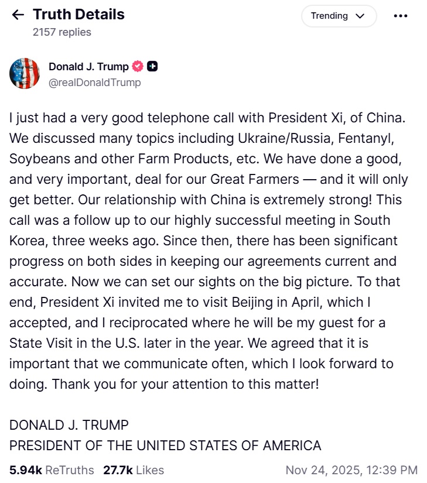Click the back arrow icon
Viewport: 427px width, 483px height.
click(x=18, y=15)
